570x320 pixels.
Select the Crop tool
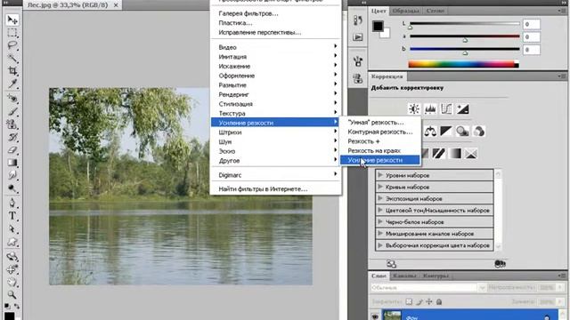[12, 71]
